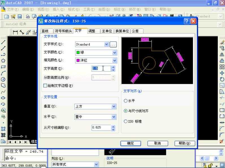Viewport: 225px width, 168px height.
Task: Select the Hatch tool
Action: [x=3, y=129]
